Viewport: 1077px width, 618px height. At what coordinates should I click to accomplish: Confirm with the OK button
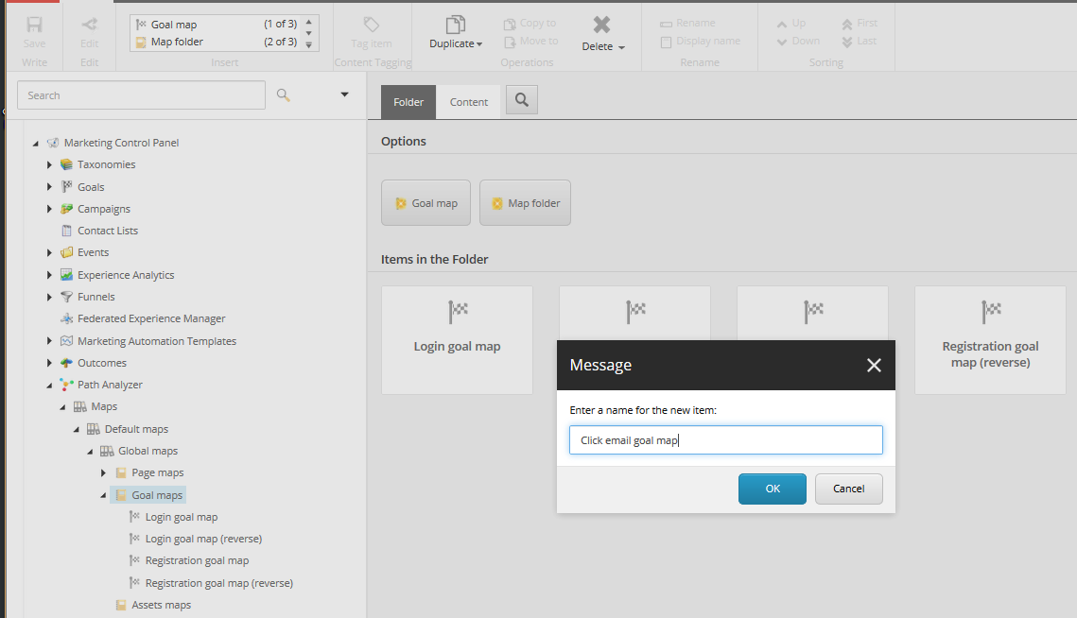point(773,489)
